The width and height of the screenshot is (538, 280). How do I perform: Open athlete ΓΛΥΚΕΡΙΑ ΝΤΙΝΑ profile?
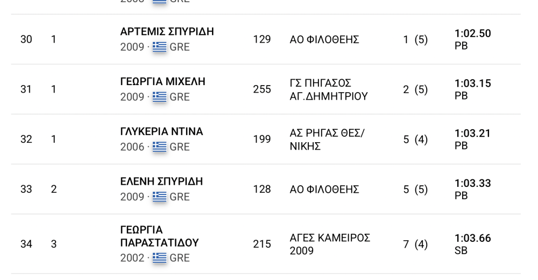point(161,131)
